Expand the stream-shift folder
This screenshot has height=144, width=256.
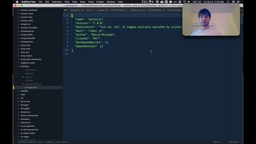[18, 21]
